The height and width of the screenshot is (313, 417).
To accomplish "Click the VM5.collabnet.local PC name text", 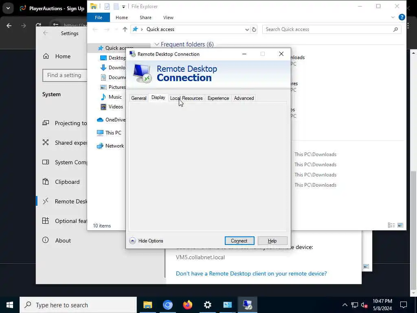I will (200, 258).
